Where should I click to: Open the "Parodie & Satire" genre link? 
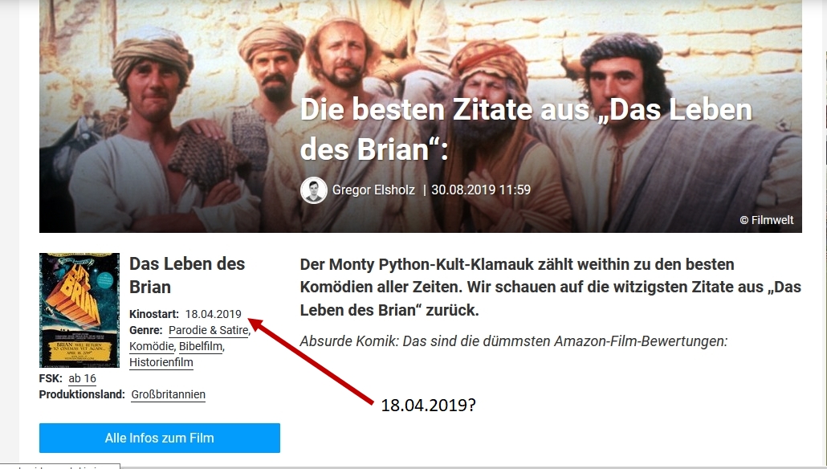(x=208, y=330)
